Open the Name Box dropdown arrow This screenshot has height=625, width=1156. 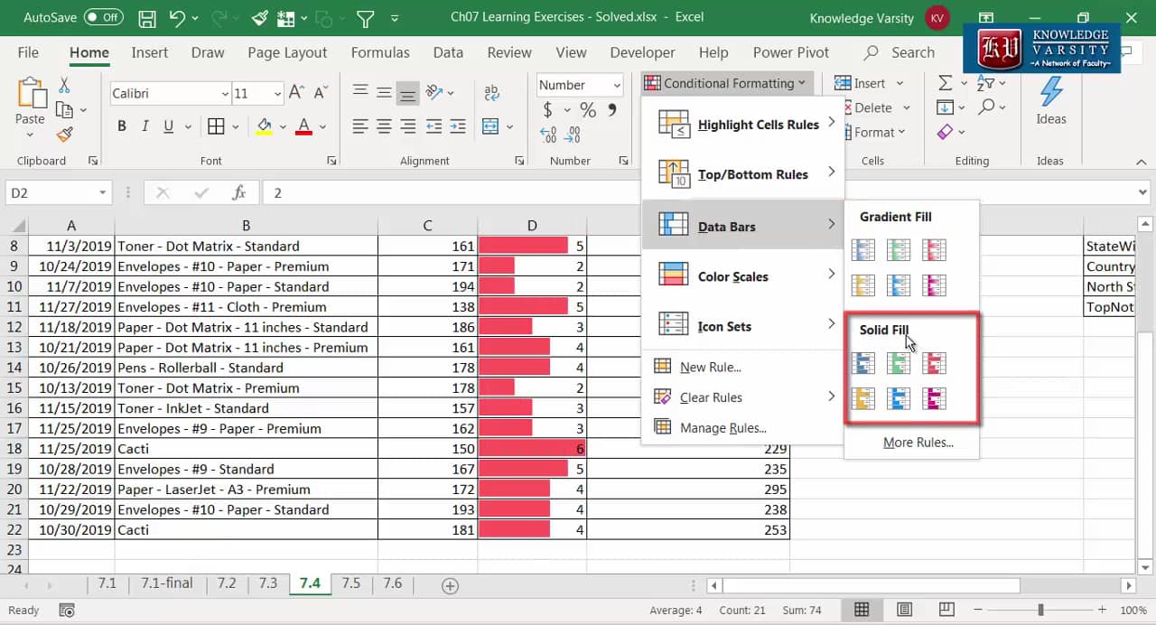pos(103,193)
